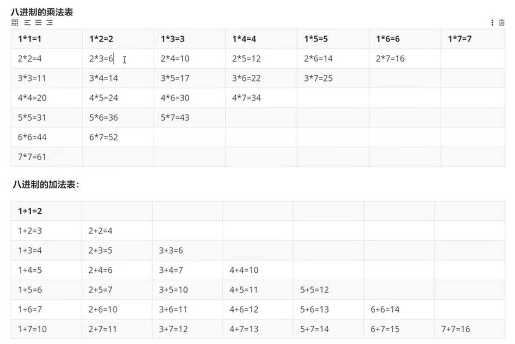Click the cell containing 4+4=10
The width and height of the screenshot is (515, 344).
[x=258, y=270]
